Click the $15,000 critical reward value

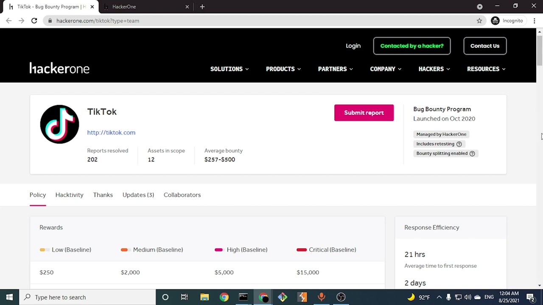click(x=308, y=272)
